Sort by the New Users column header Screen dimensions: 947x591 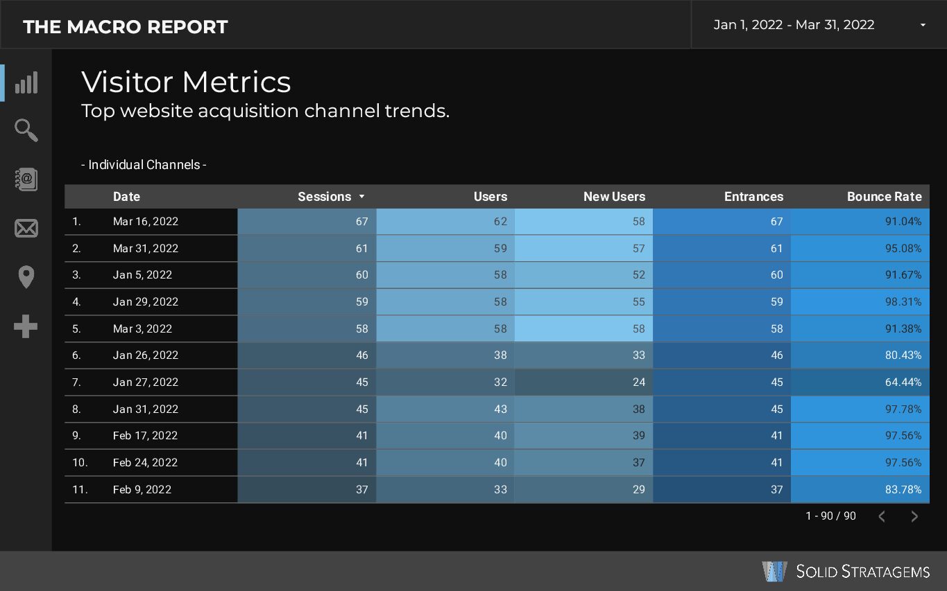614,197
